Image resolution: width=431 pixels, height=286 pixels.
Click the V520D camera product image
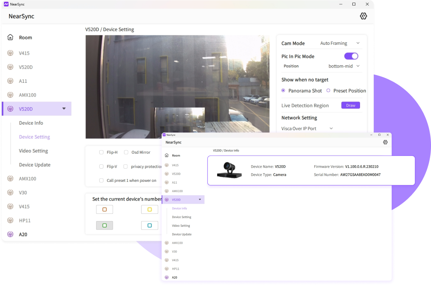click(229, 170)
